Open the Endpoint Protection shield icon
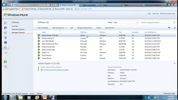The image size is (178, 100). 5,37
